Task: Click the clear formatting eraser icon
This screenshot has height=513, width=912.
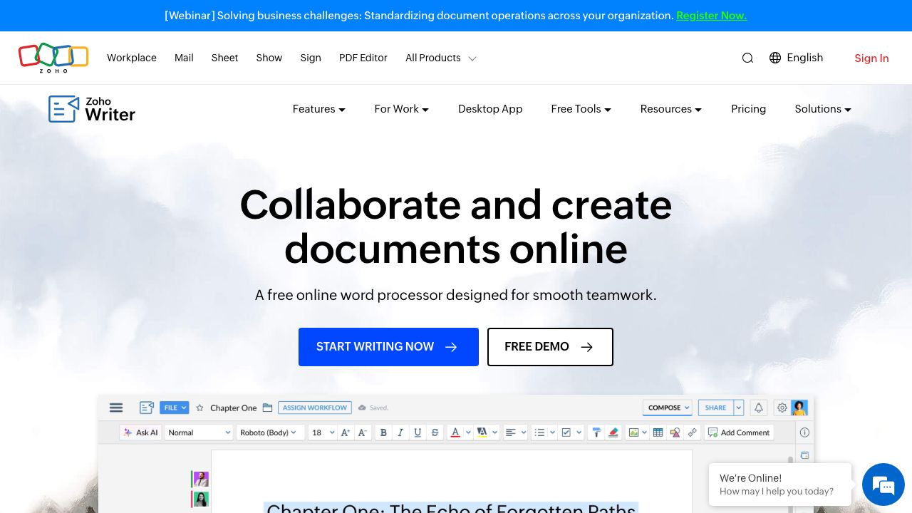Action: pos(613,432)
